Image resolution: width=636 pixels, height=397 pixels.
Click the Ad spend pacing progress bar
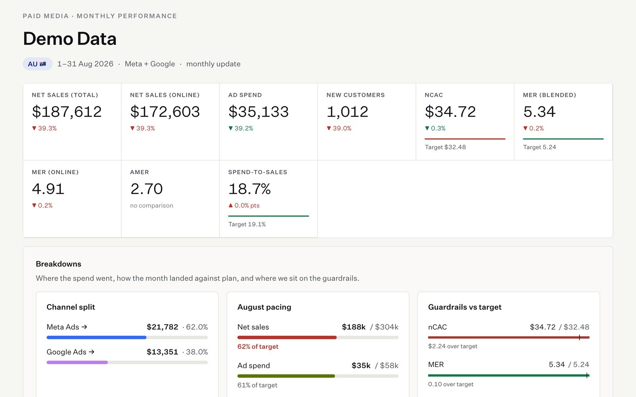point(318,376)
